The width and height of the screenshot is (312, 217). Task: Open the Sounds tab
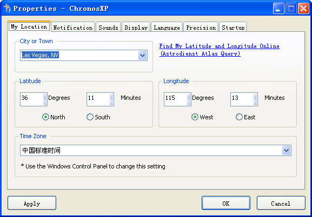[108, 27]
